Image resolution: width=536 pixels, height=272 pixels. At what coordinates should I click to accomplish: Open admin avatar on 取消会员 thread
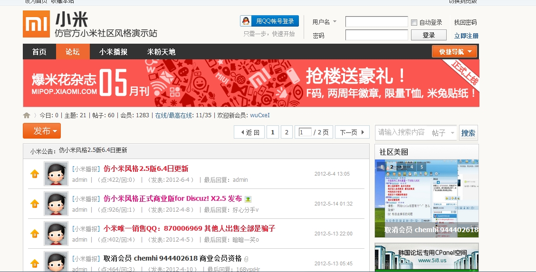(56, 262)
